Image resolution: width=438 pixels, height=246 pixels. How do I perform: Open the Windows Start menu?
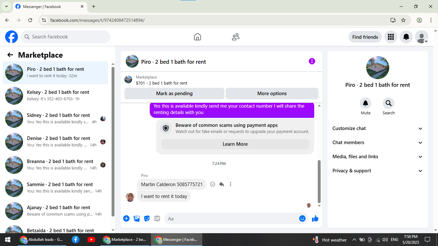pos(7,240)
